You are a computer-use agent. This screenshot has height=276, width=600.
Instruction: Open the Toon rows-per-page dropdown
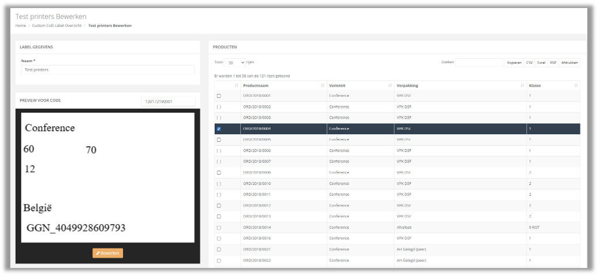point(234,62)
